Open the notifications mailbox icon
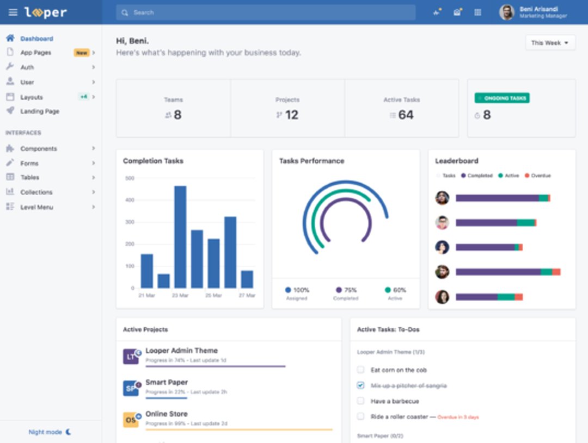Image resolution: width=588 pixels, height=443 pixels. (x=457, y=13)
